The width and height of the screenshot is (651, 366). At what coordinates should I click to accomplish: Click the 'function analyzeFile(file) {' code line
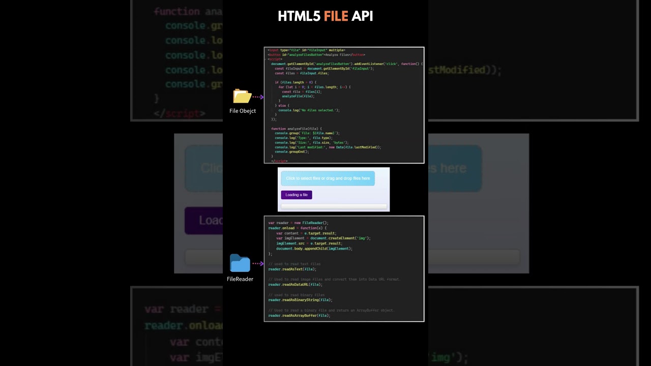[x=297, y=129]
